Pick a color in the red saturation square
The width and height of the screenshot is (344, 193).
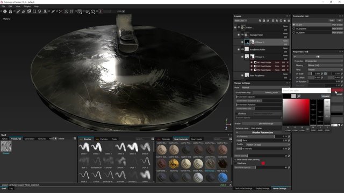pyautogui.click(x=296, y=112)
